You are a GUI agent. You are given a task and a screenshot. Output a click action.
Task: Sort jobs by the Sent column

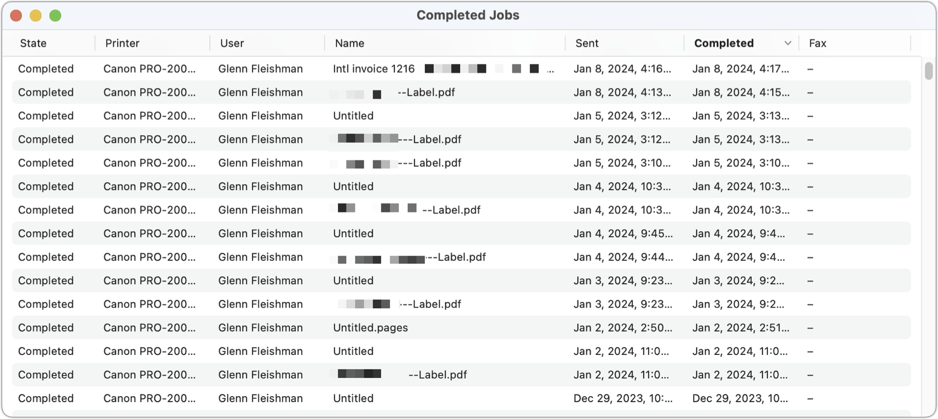[586, 43]
